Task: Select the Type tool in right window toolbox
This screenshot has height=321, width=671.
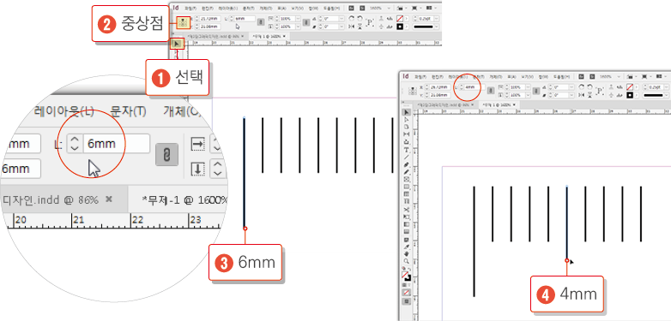Action: pyautogui.click(x=407, y=150)
